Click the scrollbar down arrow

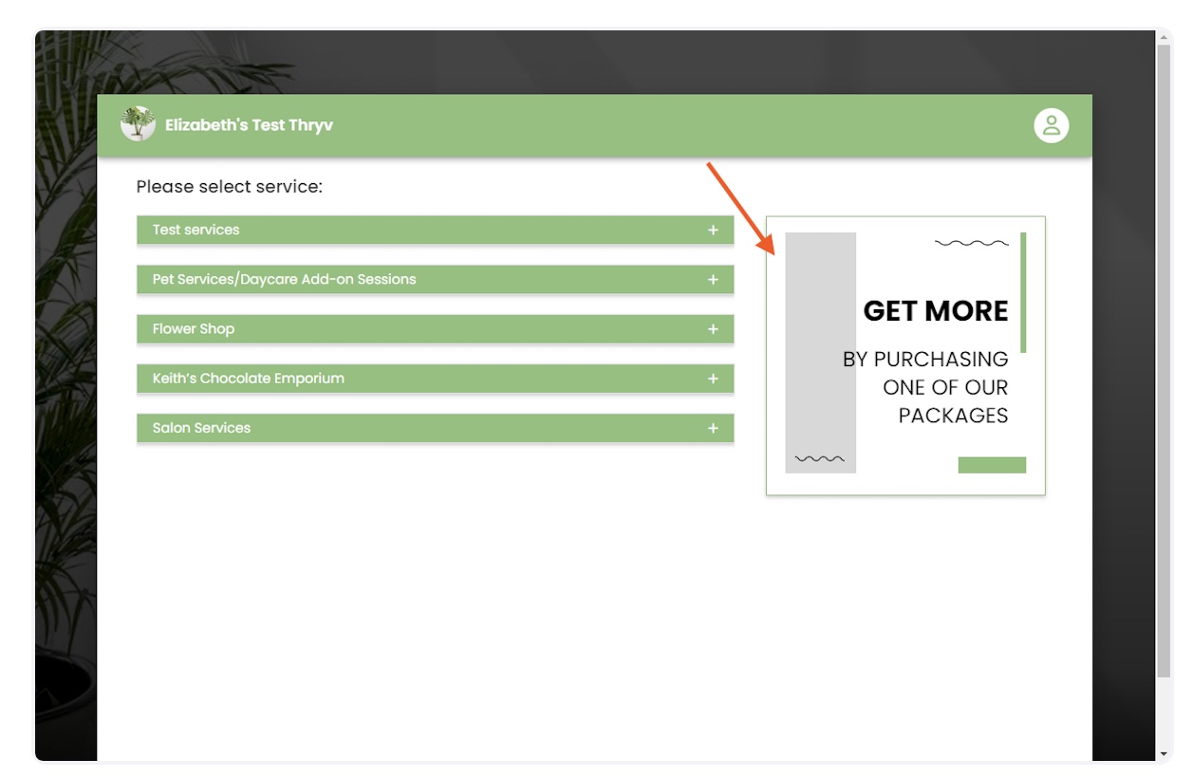pos(1164,754)
